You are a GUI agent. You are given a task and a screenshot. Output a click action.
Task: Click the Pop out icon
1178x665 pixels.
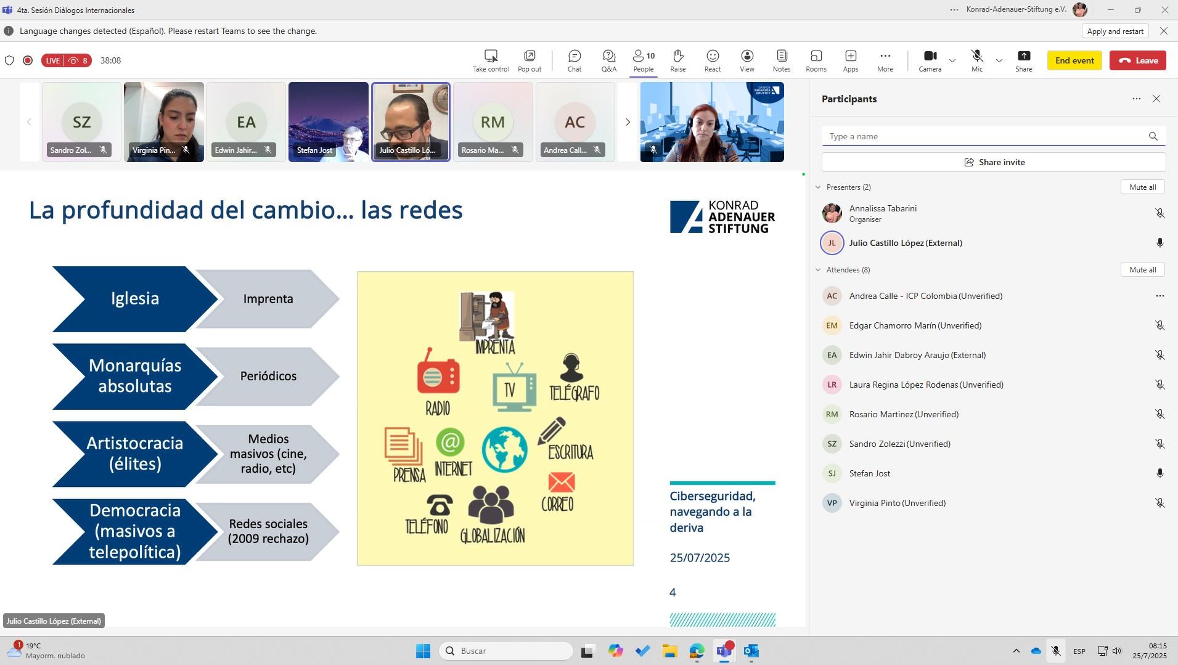(x=529, y=60)
